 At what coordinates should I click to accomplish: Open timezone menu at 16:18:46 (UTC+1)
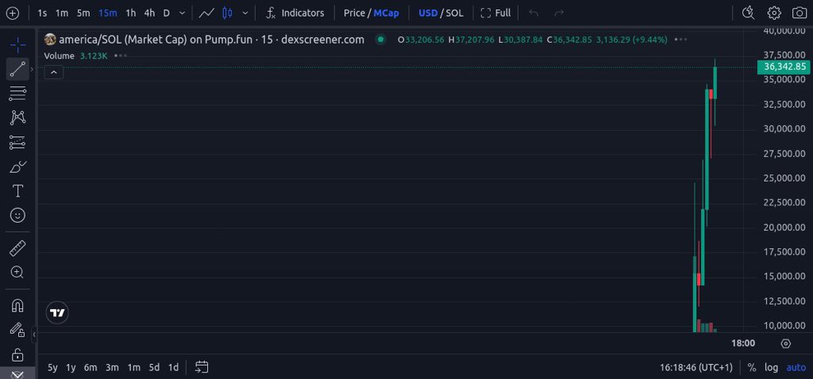point(696,368)
